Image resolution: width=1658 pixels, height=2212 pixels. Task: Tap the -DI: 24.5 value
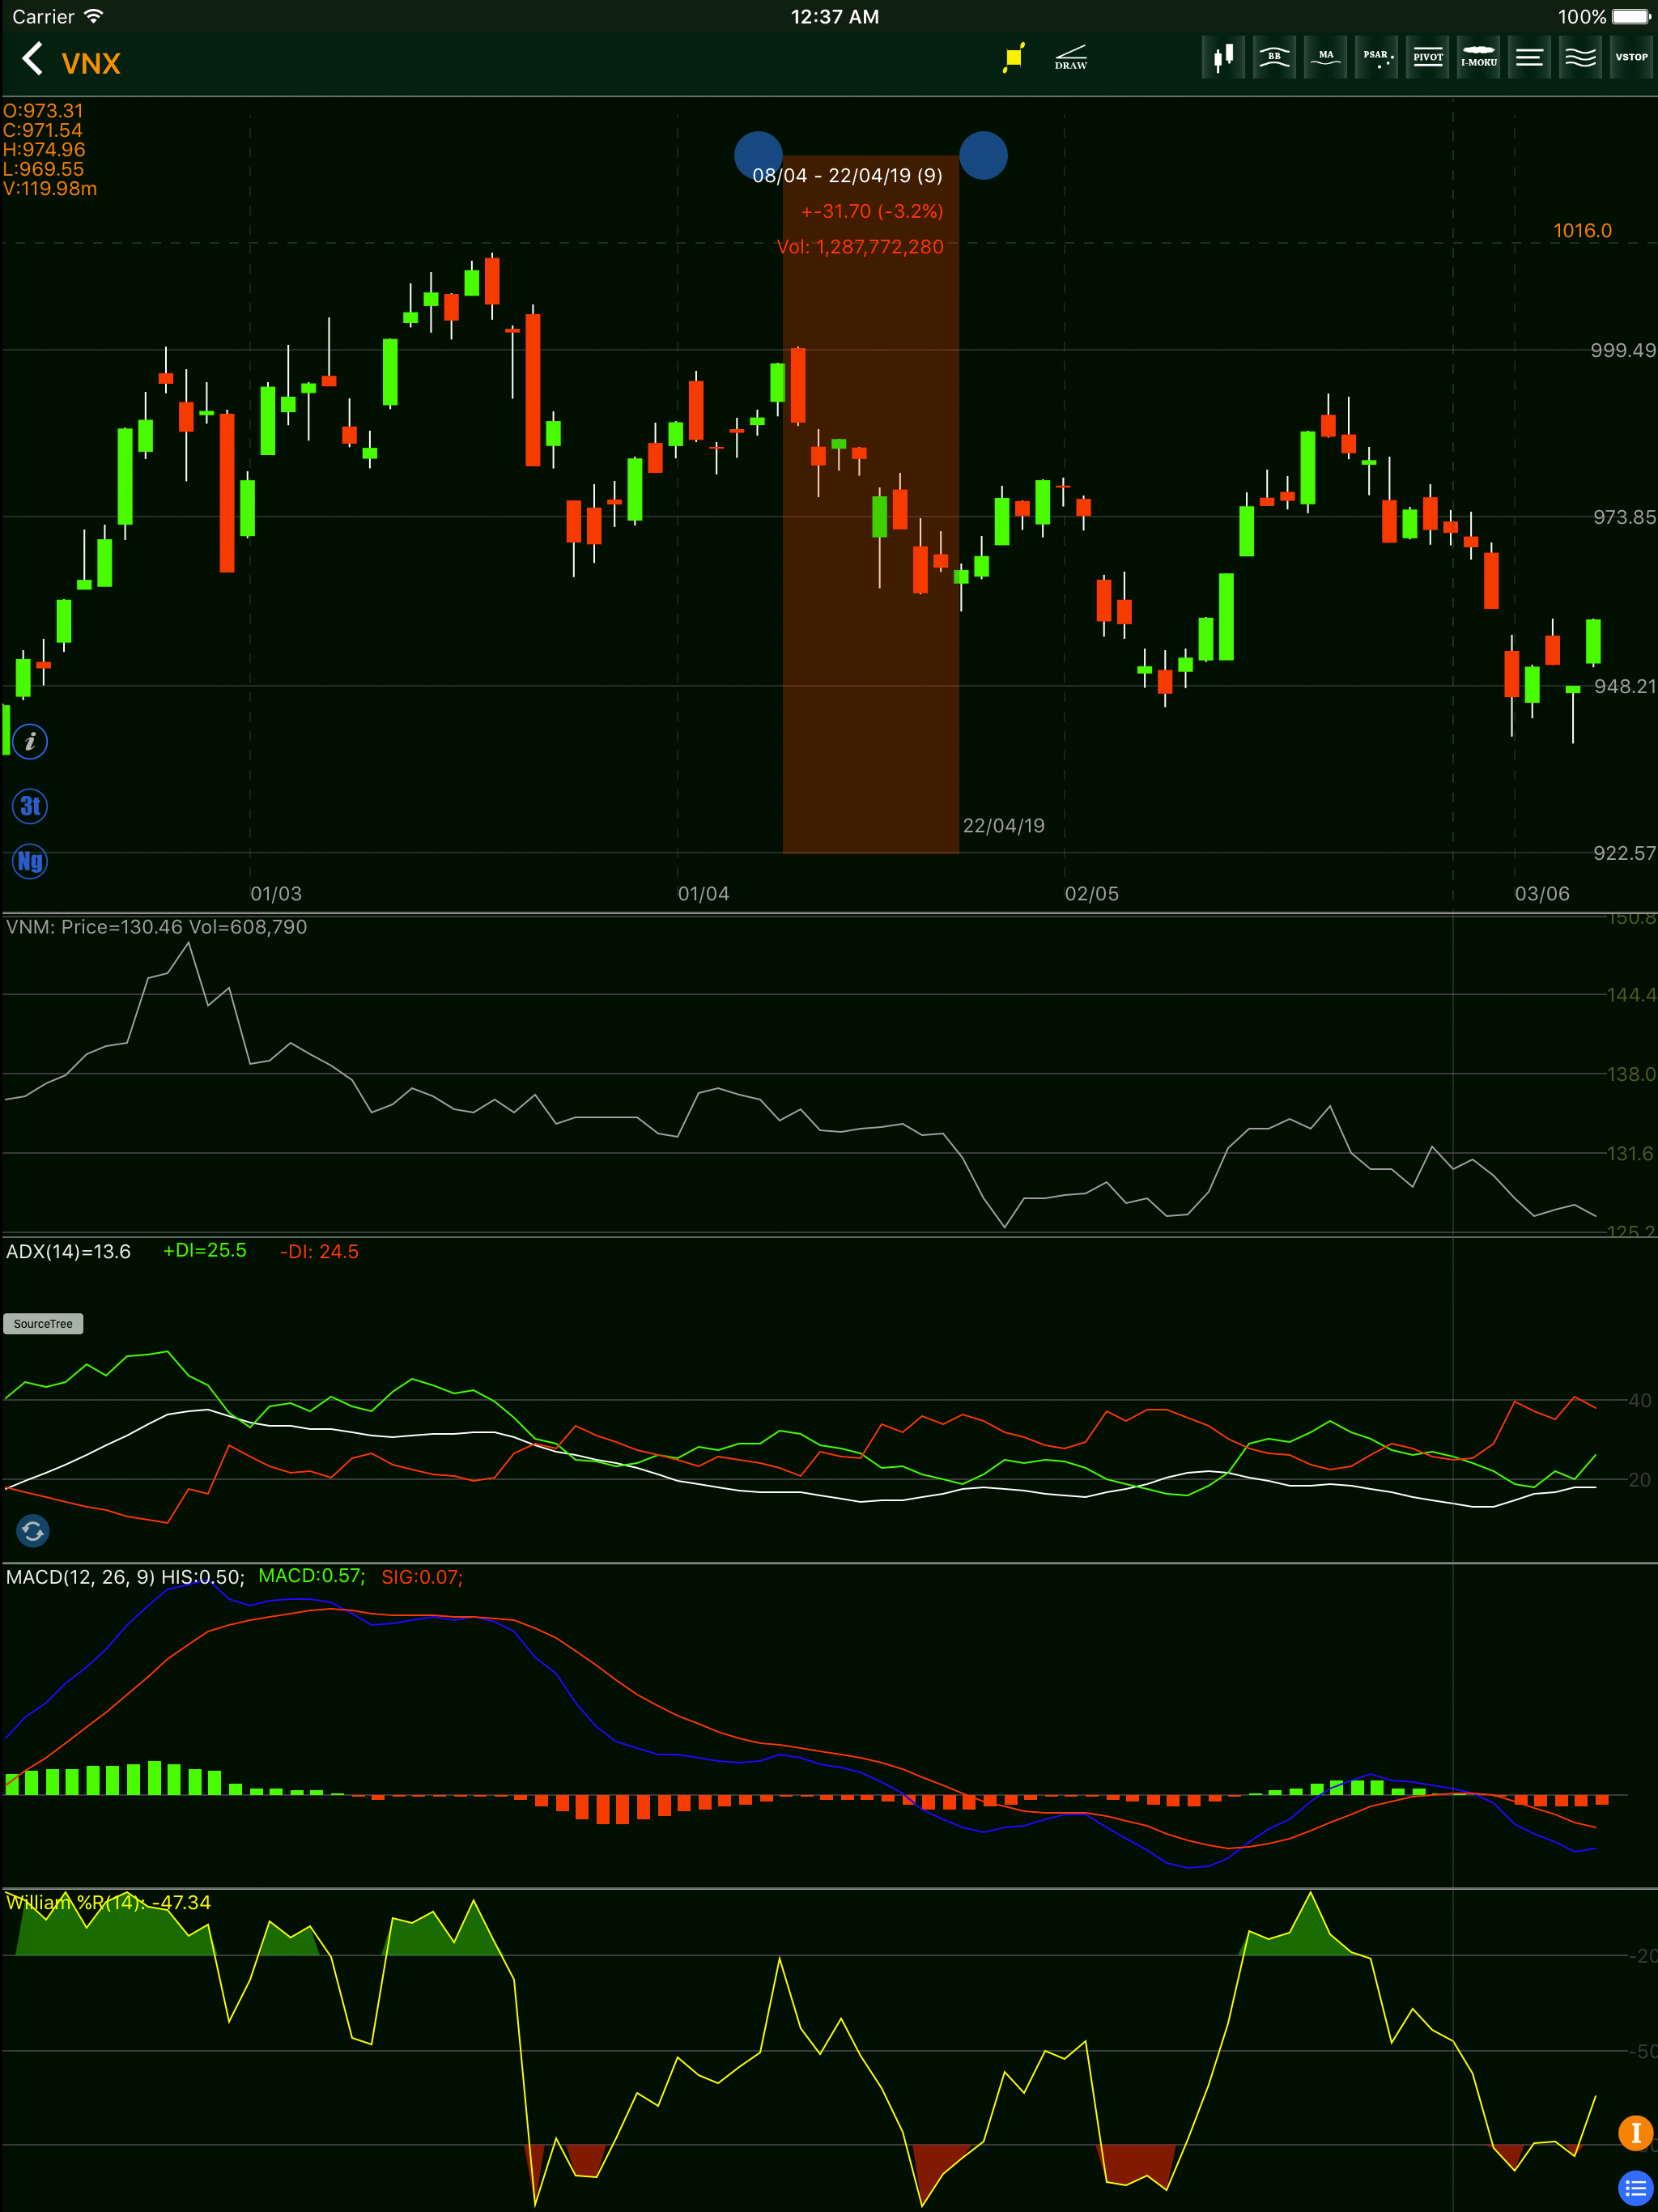coord(319,1251)
